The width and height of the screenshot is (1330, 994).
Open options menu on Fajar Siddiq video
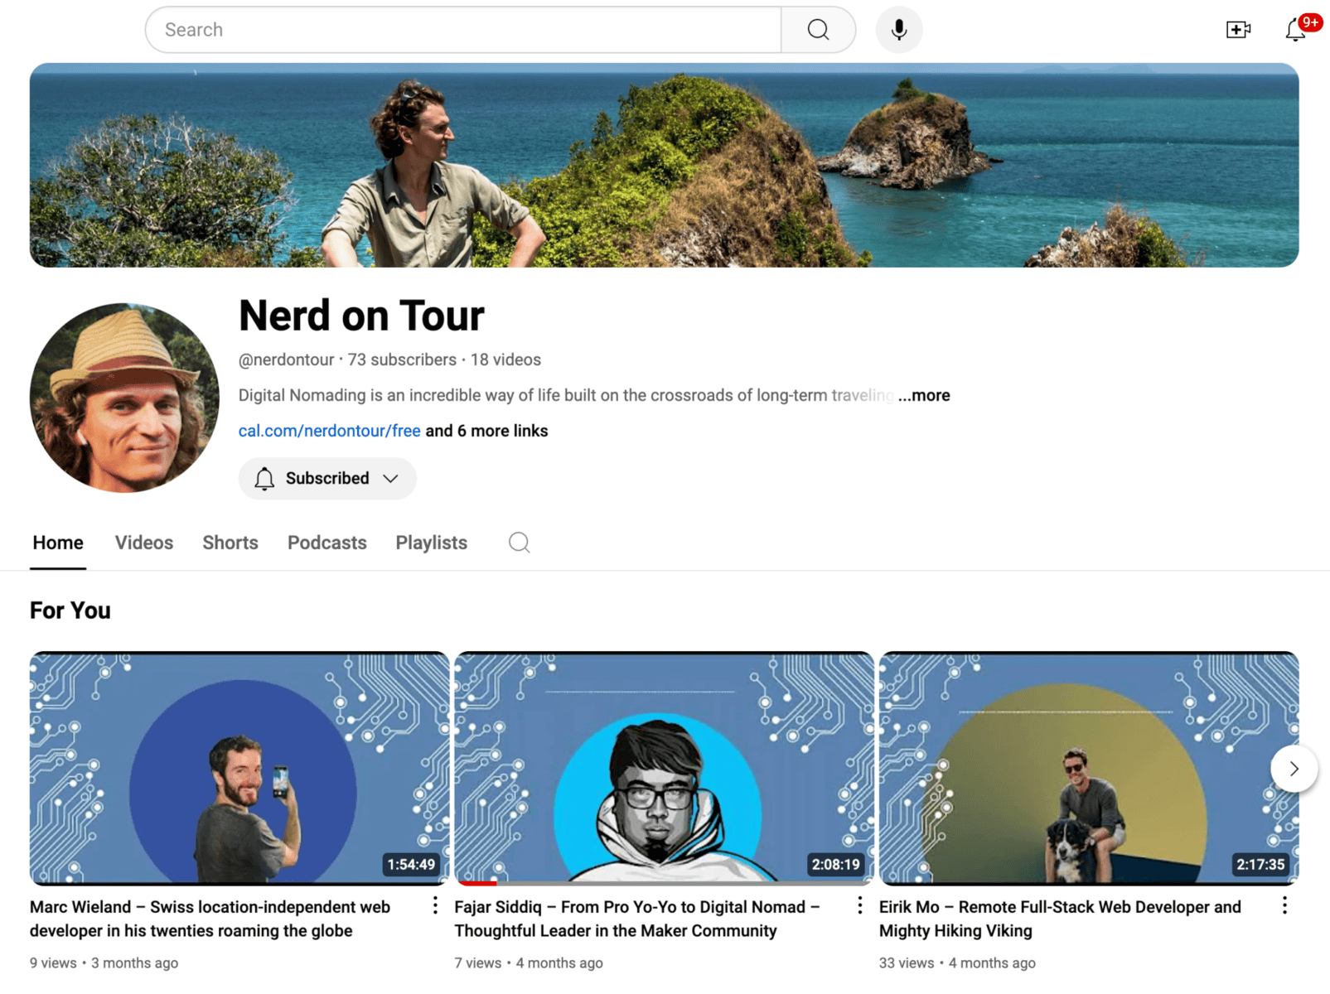859,906
